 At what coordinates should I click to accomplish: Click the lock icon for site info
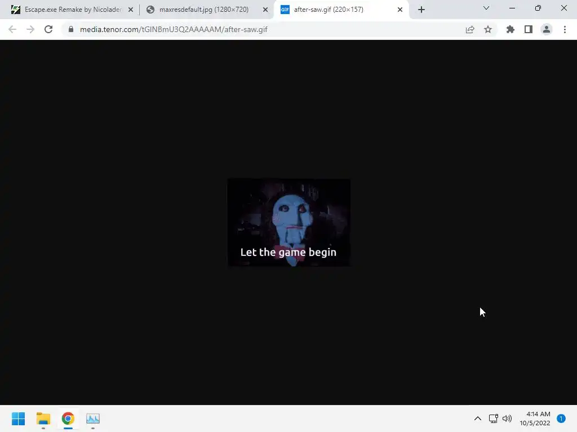tap(71, 29)
